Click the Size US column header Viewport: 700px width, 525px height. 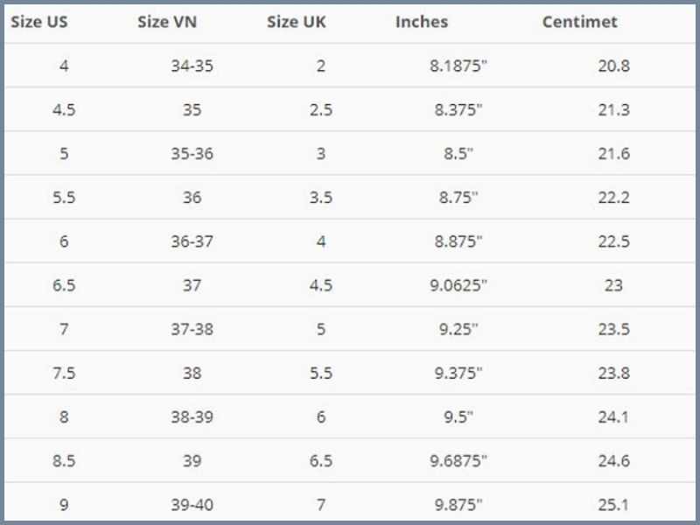coord(39,22)
